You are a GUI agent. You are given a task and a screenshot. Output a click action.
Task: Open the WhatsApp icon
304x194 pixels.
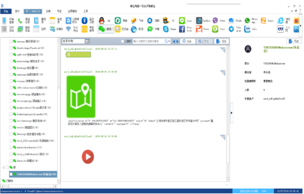pos(247,21)
